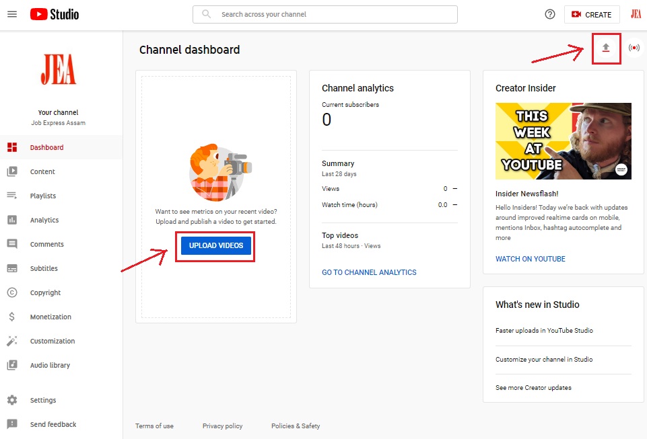Click the Send feedback exclamation icon
This screenshot has height=439, width=647.
[x=12, y=424]
